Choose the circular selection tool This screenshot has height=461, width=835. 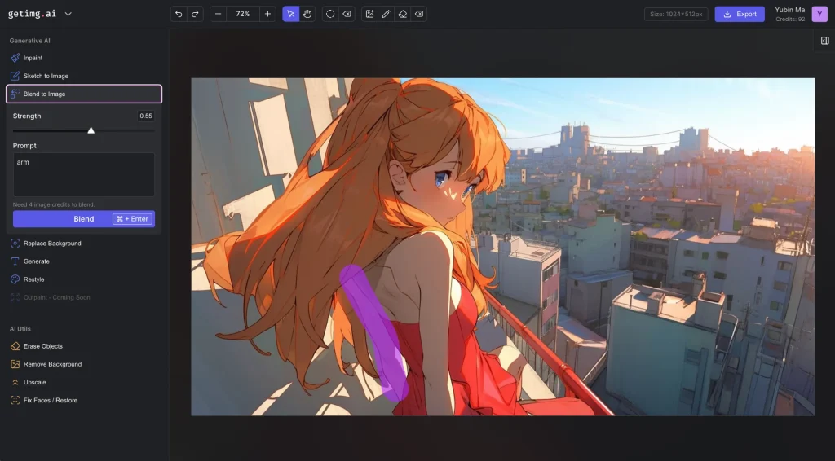[x=330, y=14]
